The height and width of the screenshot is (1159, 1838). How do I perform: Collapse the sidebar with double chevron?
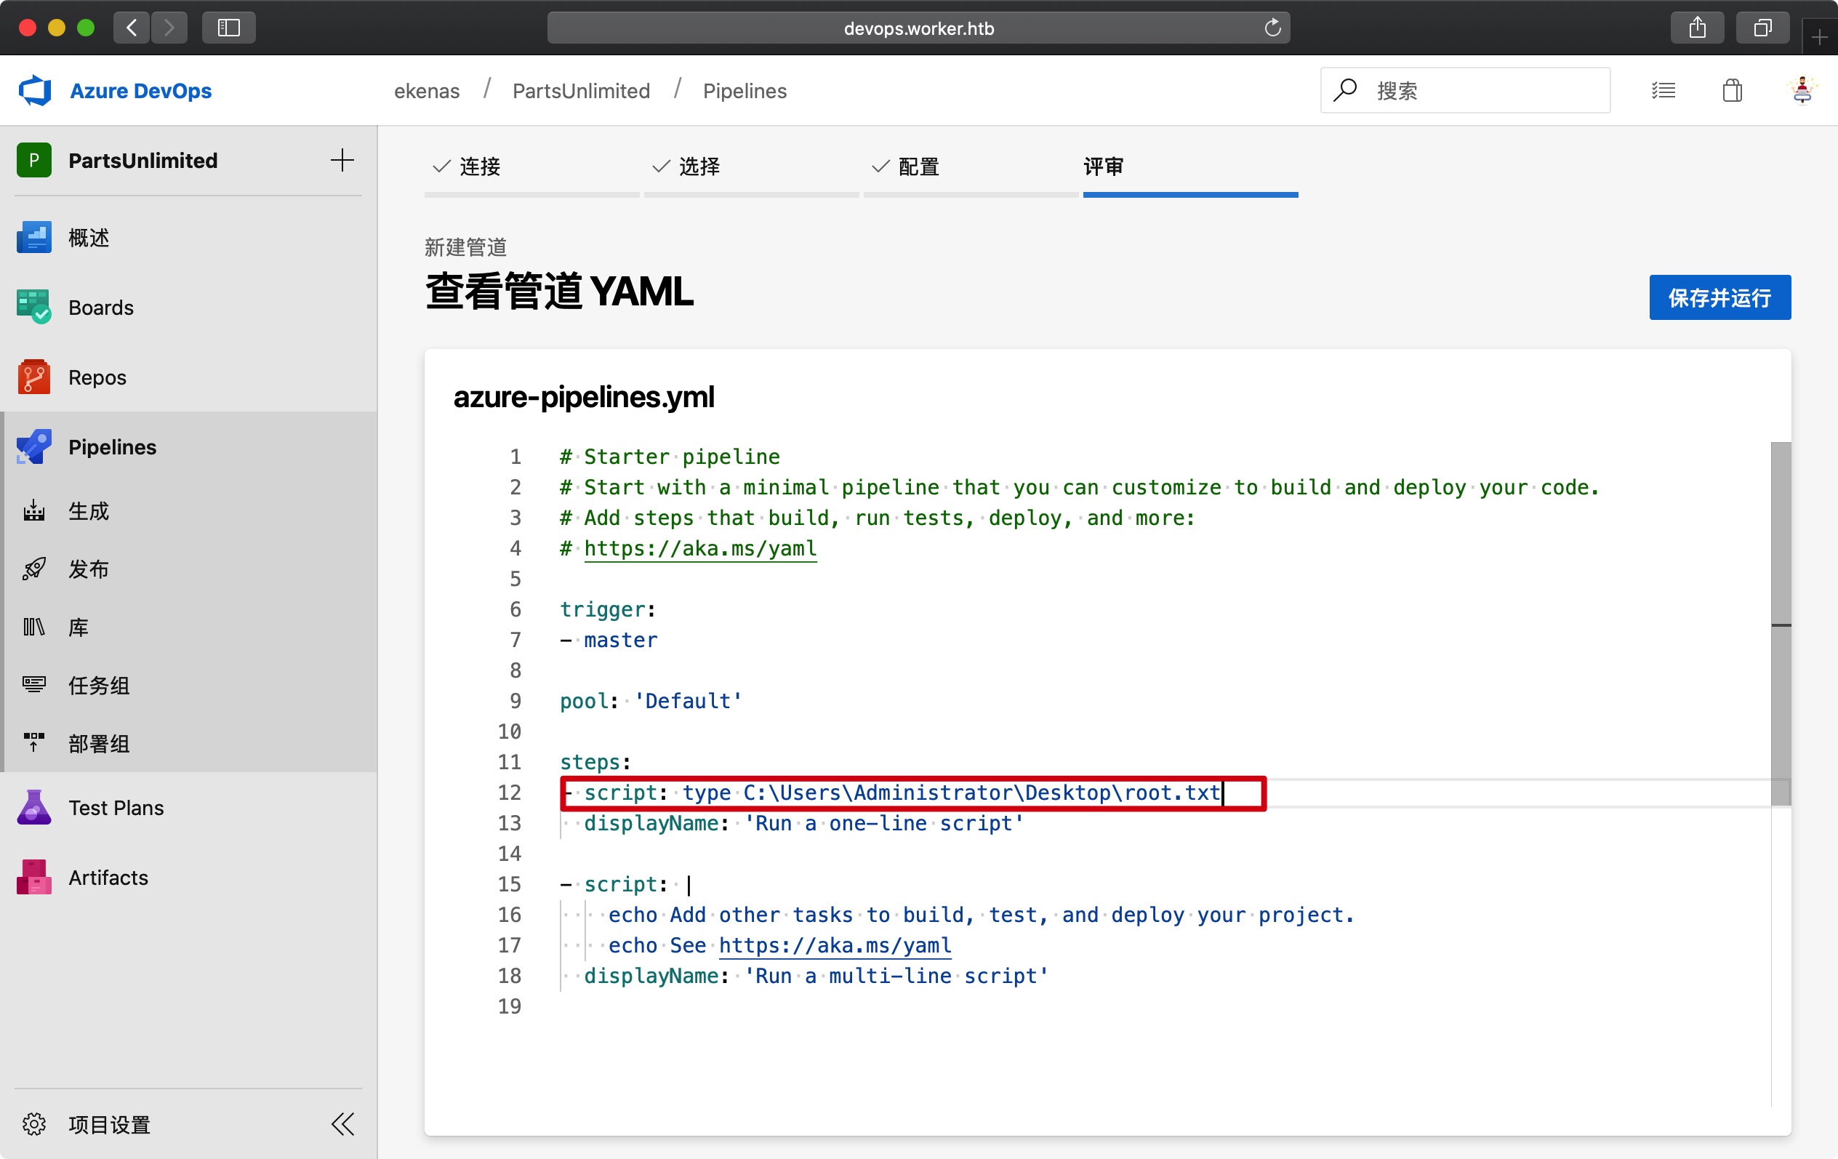[x=342, y=1124]
